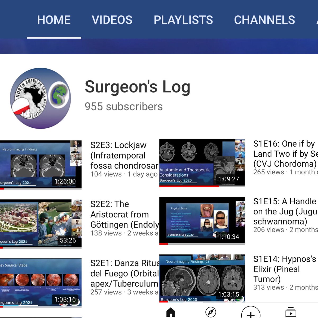Tap the Surgeon's Log channel avatar
The image size is (318, 318).
click(x=40, y=98)
